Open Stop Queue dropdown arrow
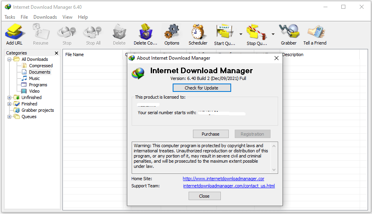Screen dimensions: 372x214 point(273,34)
